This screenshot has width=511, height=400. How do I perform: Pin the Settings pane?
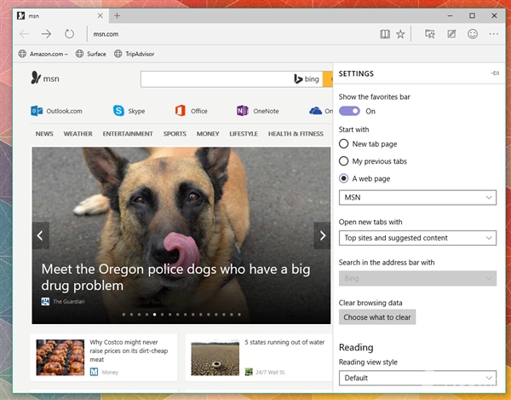(x=495, y=74)
